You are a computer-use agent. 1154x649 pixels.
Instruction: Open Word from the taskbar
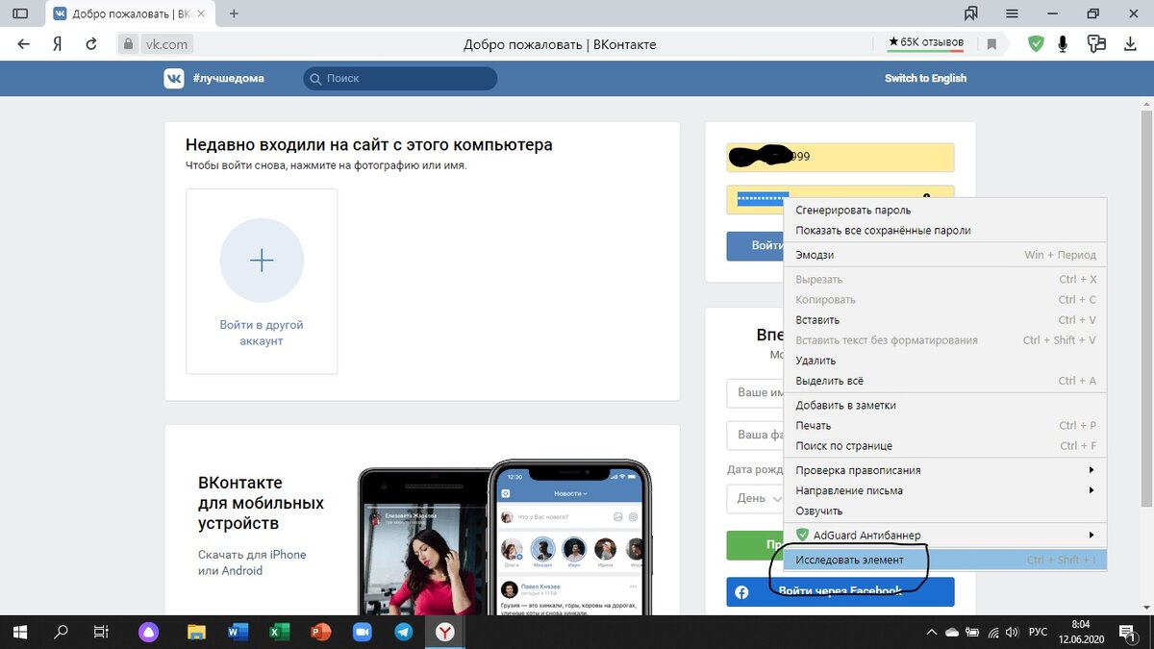click(x=238, y=632)
